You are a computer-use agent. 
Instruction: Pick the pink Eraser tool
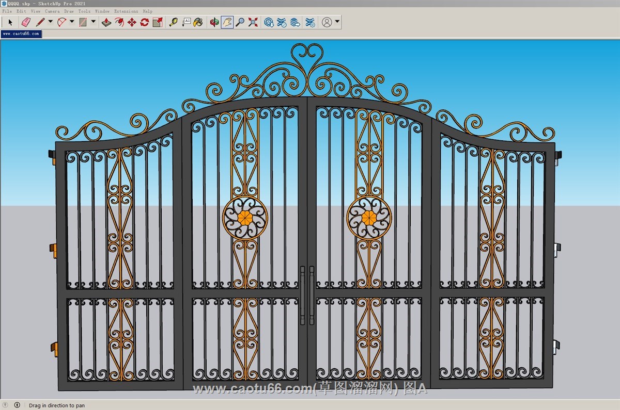click(25, 22)
